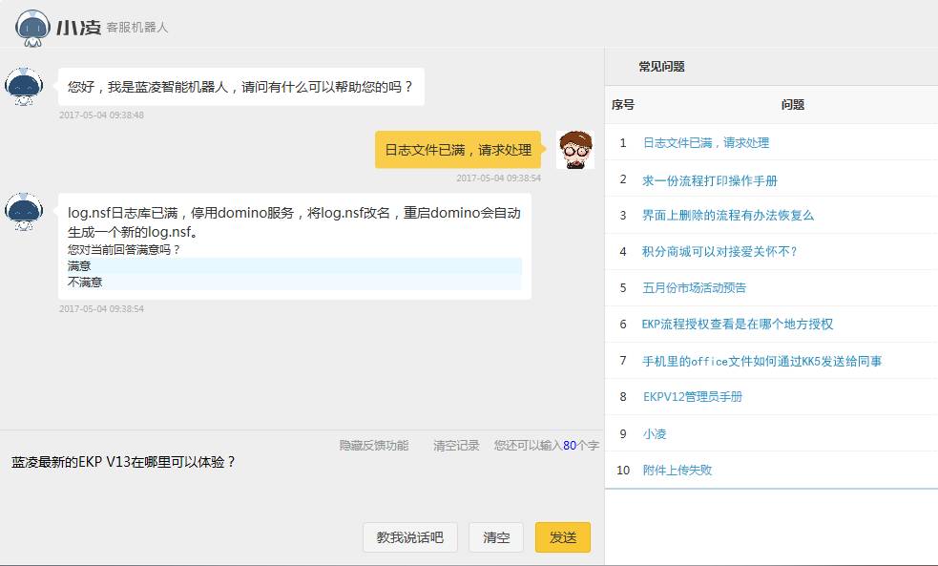The height and width of the screenshot is (566, 938).
Task: Click the 问题 column header
Action: 793,105
